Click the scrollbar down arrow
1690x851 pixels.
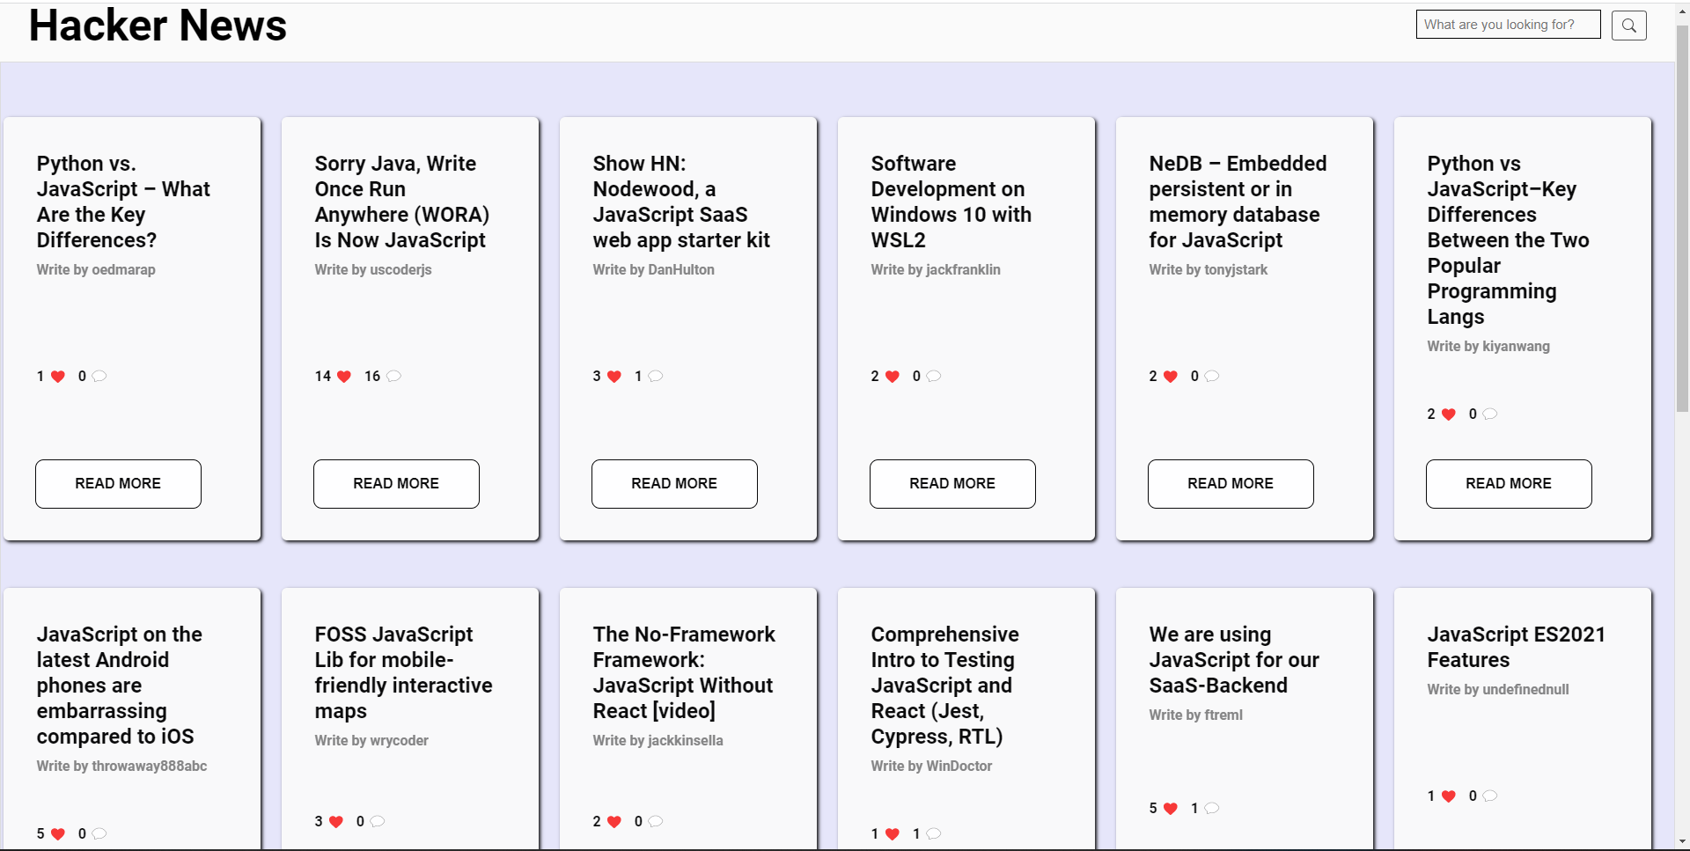click(x=1682, y=842)
